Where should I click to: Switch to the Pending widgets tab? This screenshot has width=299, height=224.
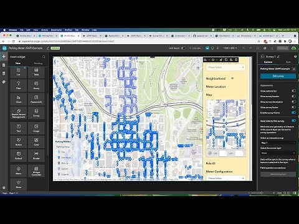(x=38, y=63)
